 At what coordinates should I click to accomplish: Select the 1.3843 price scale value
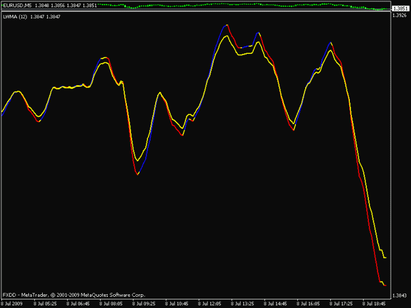point(399,296)
